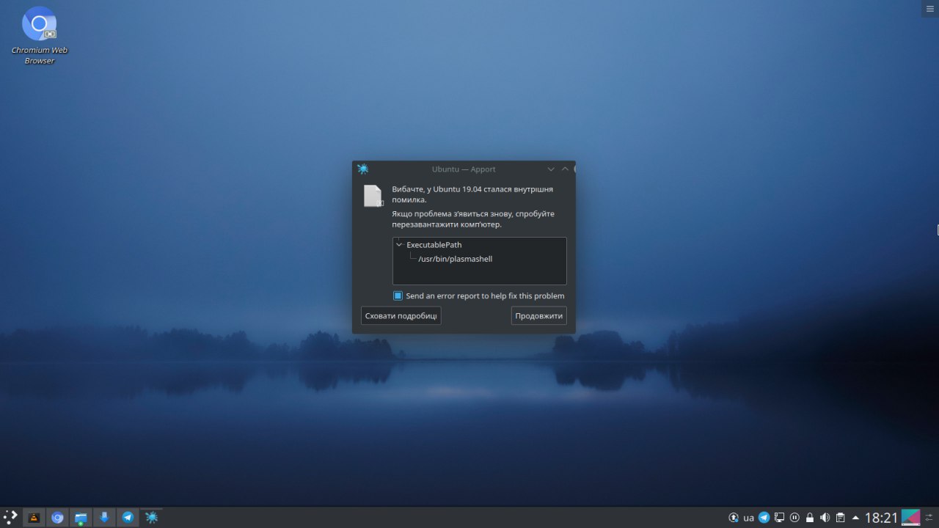Open the software updates tray icon
This screenshot has height=528, width=939.
[x=733, y=518]
